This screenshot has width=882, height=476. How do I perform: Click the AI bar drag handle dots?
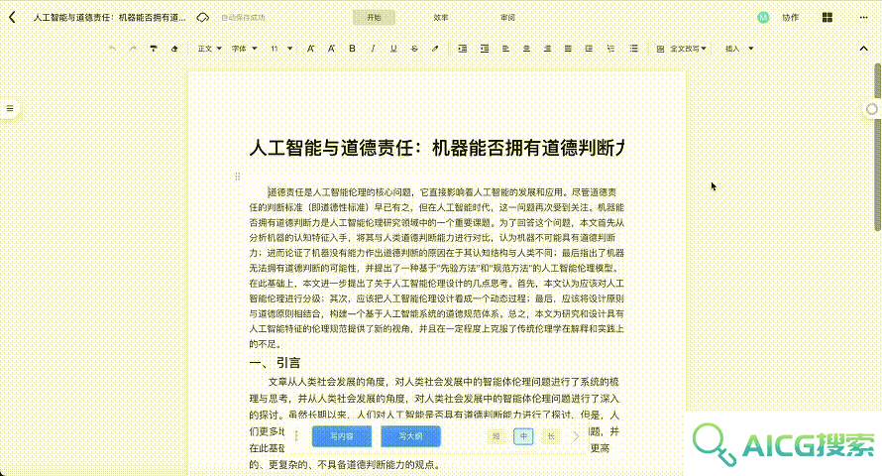click(x=296, y=436)
